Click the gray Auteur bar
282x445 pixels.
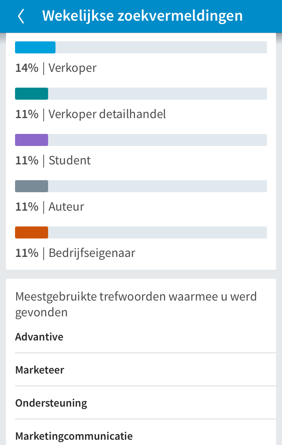(32, 186)
